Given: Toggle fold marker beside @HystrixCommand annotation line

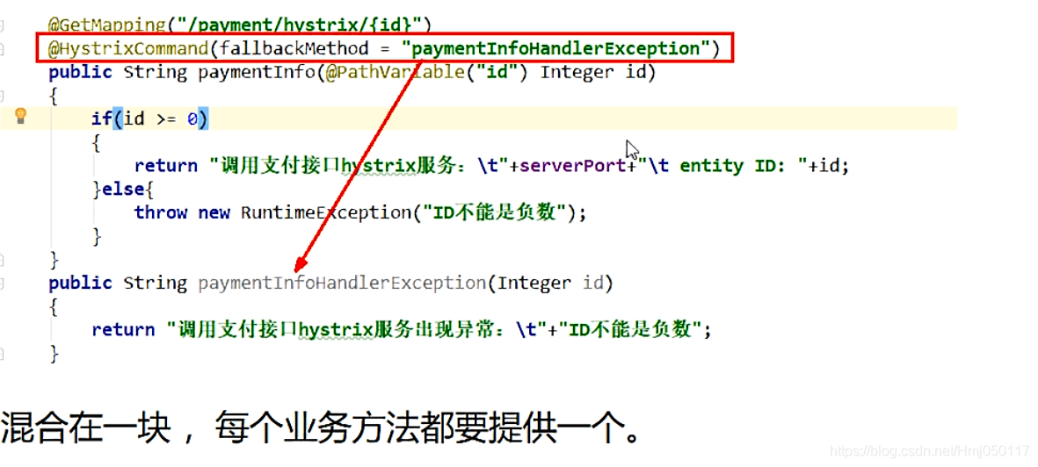Looking at the screenshot, I should click(2, 48).
